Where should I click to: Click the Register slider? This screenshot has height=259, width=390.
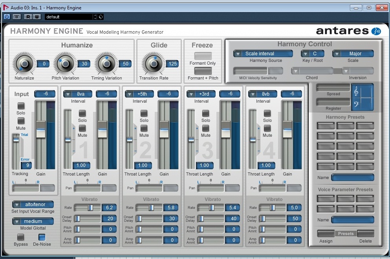333,102
